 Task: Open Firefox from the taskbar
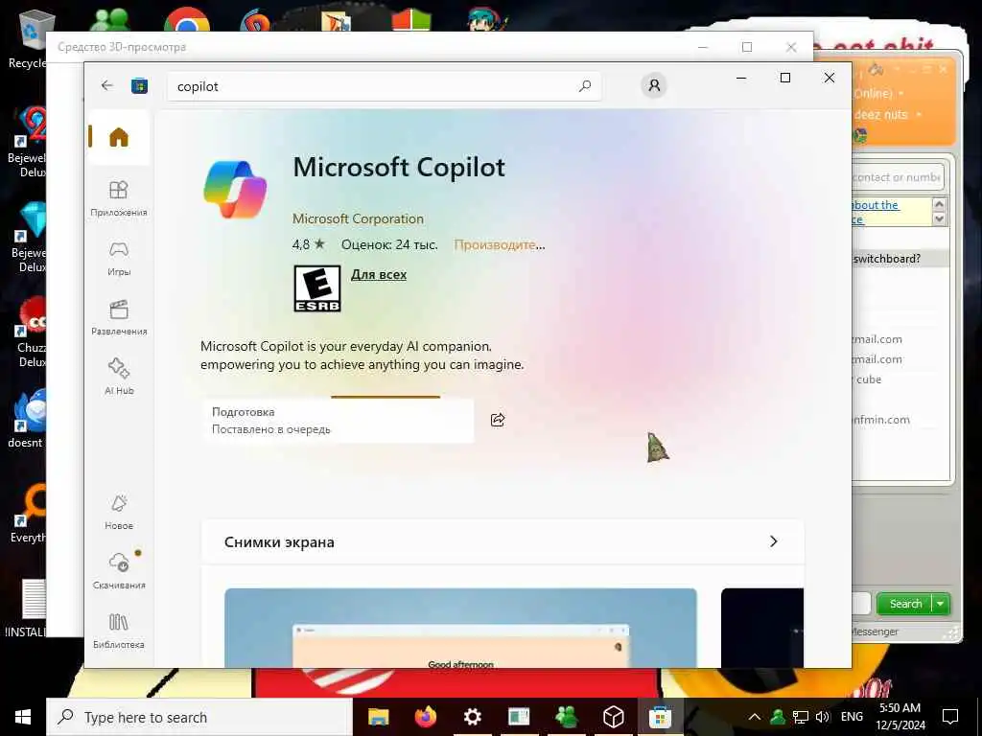point(425,717)
